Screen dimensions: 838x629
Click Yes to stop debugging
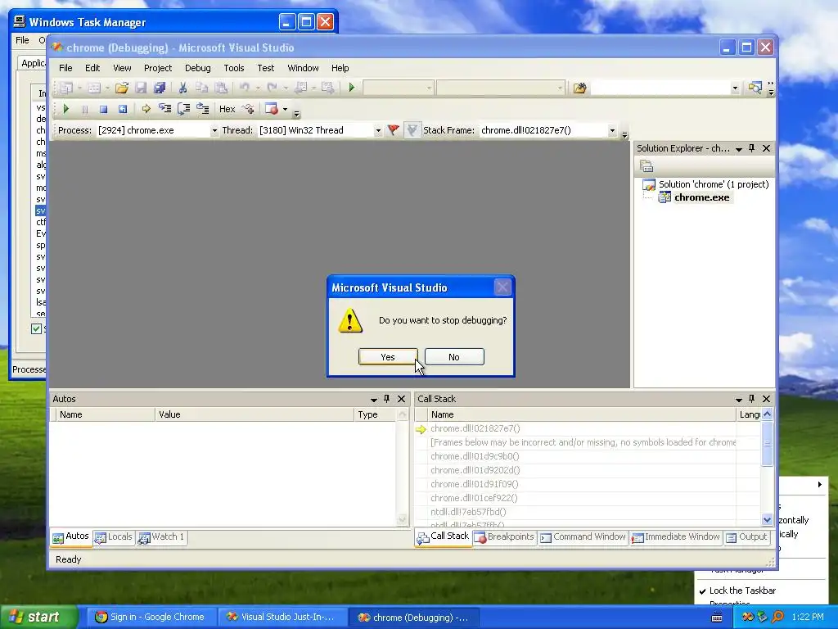[x=388, y=357]
